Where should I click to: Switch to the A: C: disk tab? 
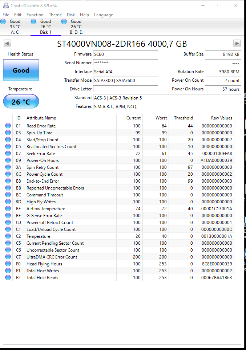click(15, 27)
